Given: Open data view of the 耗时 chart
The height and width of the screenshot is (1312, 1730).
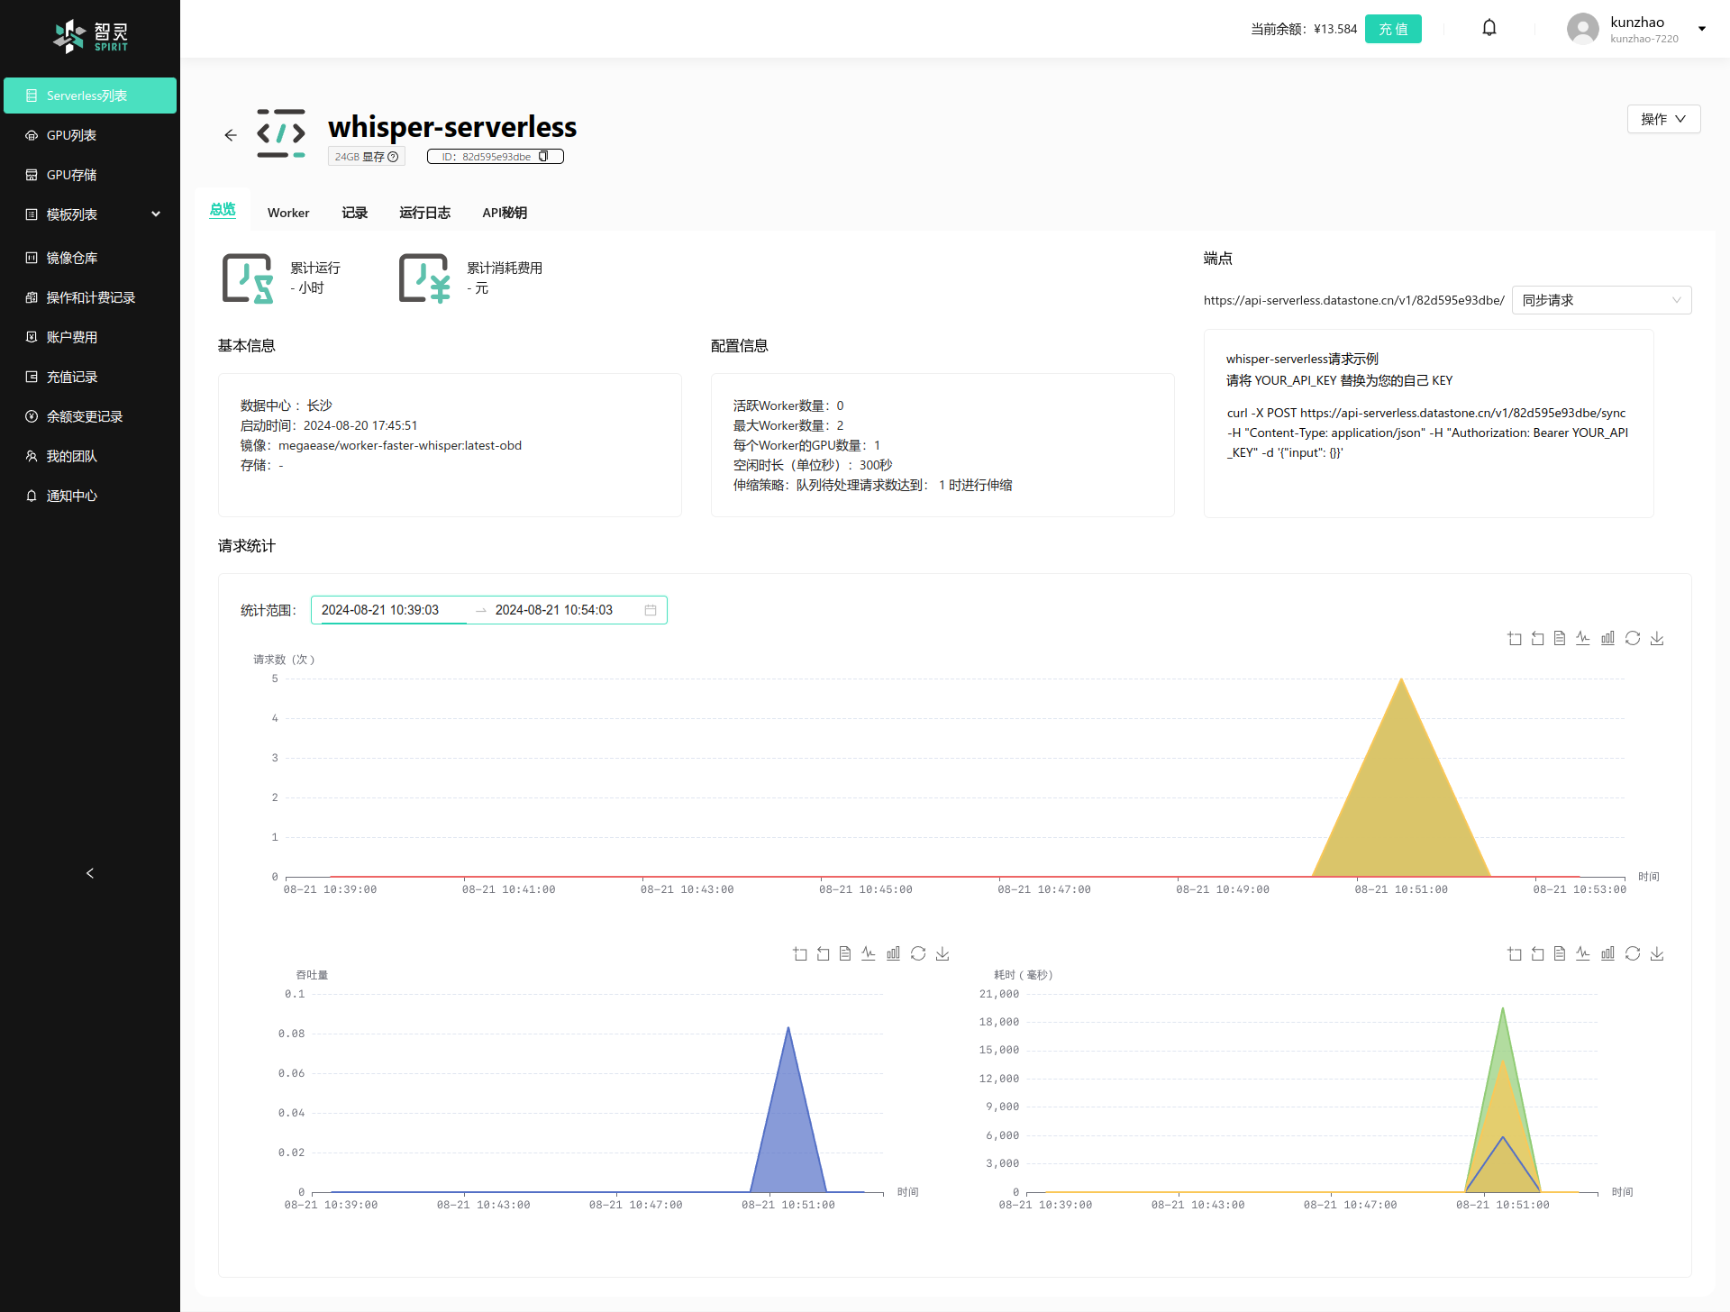Looking at the screenshot, I should coord(1560,953).
